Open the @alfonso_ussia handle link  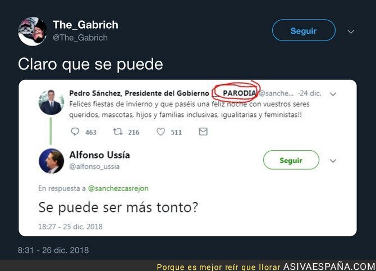pos(94,166)
